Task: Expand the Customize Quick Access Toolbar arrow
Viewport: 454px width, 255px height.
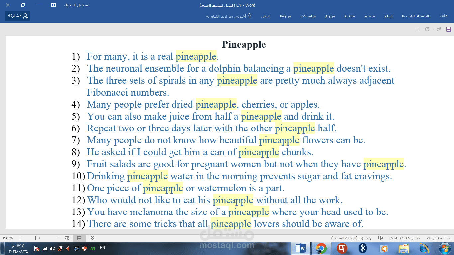Action: (418, 30)
